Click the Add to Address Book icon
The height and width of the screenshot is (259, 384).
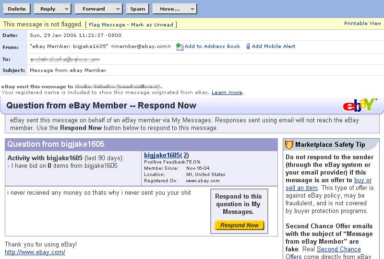tap(180, 47)
